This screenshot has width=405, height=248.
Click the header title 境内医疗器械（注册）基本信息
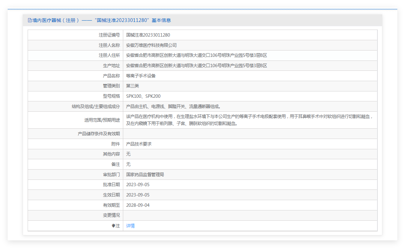coord(101,20)
